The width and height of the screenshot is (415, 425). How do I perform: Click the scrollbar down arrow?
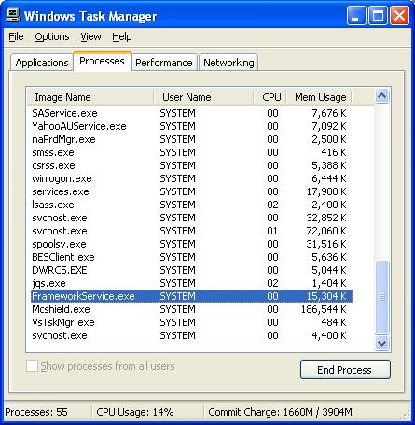coord(381,344)
